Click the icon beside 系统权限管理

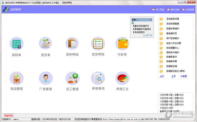pos(161,24)
